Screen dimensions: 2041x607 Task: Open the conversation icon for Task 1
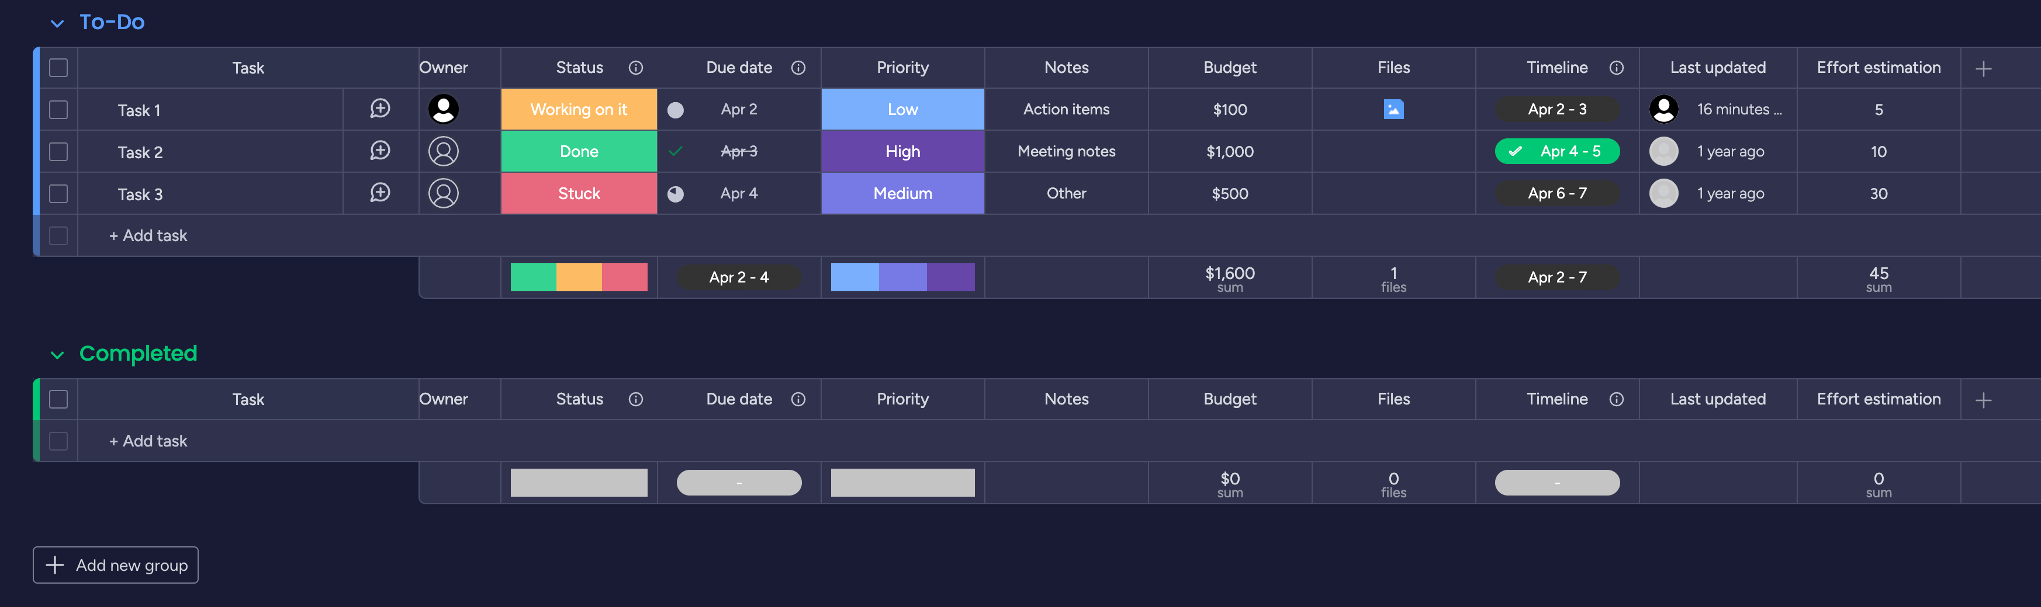tap(380, 109)
